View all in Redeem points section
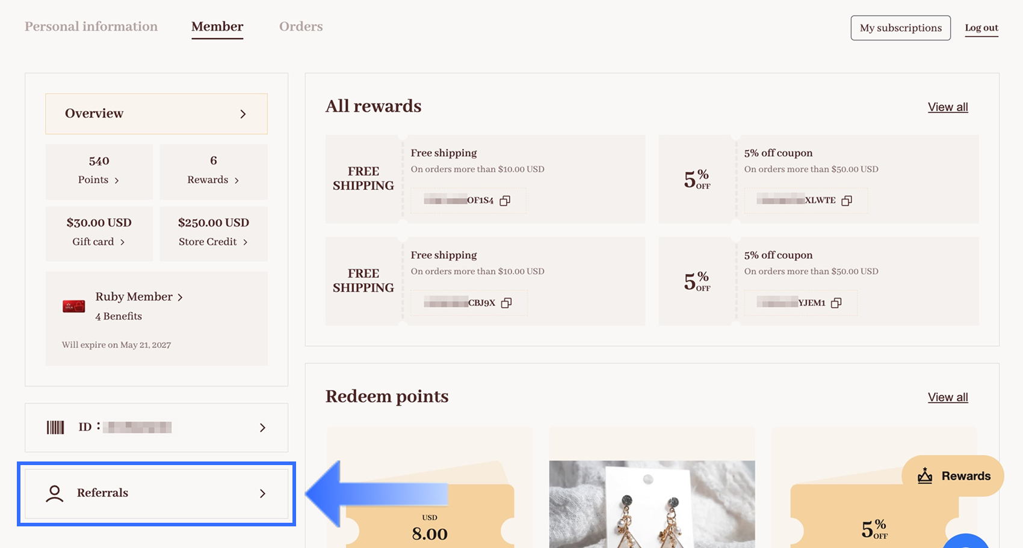Screen dimensions: 1023x548 948,397
